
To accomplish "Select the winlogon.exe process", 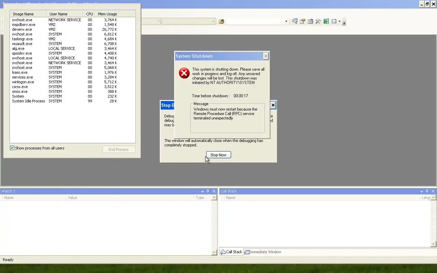I will coord(65,82).
